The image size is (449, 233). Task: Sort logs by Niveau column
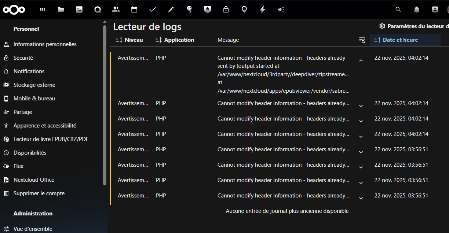129,40
